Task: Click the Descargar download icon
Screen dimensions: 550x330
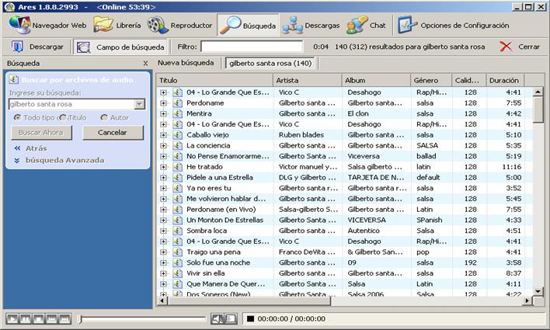Action: (x=17, y=47)
